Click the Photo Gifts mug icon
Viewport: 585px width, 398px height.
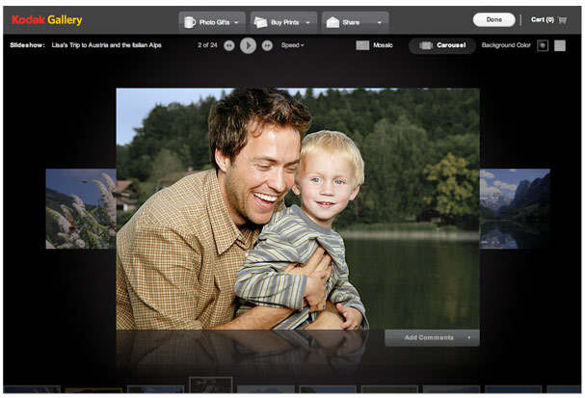190,21
